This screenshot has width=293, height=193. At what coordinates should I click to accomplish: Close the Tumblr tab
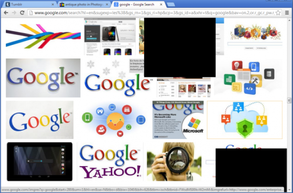(x=53, y=4)
